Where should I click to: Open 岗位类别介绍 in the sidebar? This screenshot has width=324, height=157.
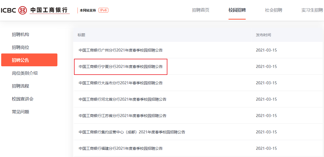pos(25,73)
